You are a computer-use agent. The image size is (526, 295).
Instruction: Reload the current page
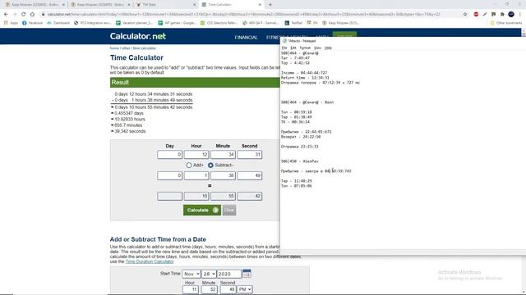[x=24, y=15]
